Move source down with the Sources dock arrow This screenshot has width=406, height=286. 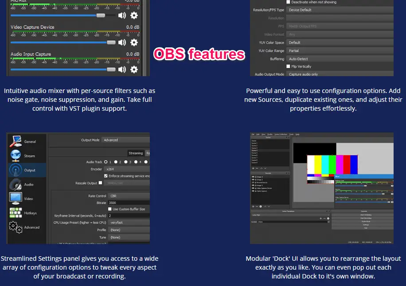(269, 207)
